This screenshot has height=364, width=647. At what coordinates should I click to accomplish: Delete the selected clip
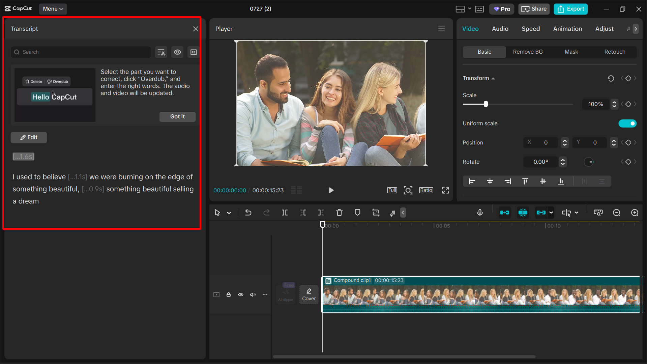(339, 213)
